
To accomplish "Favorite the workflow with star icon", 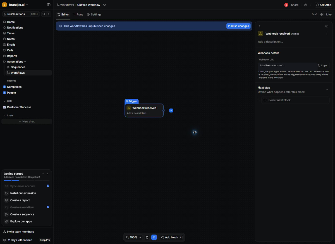I will (x=104, y=5).
